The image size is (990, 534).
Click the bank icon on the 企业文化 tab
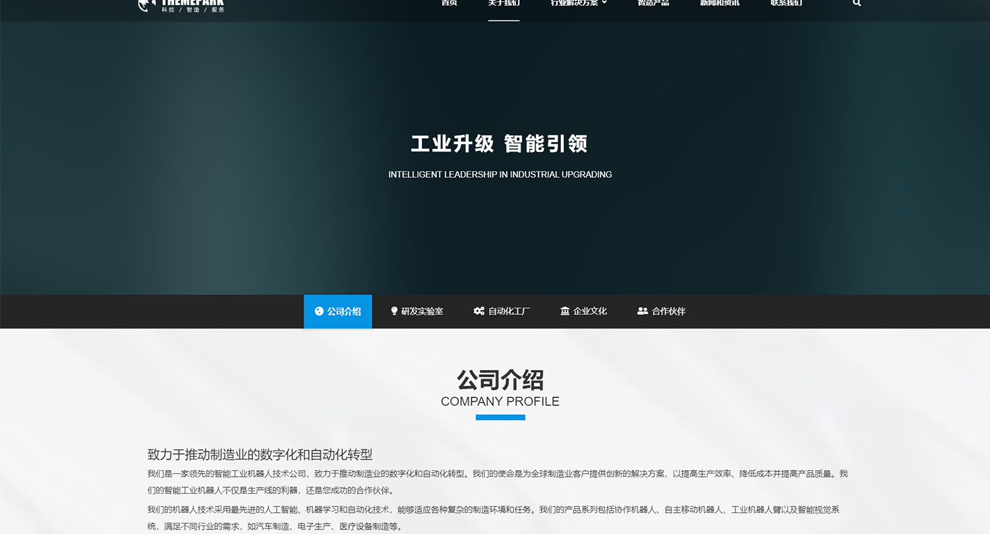[565, 311]
